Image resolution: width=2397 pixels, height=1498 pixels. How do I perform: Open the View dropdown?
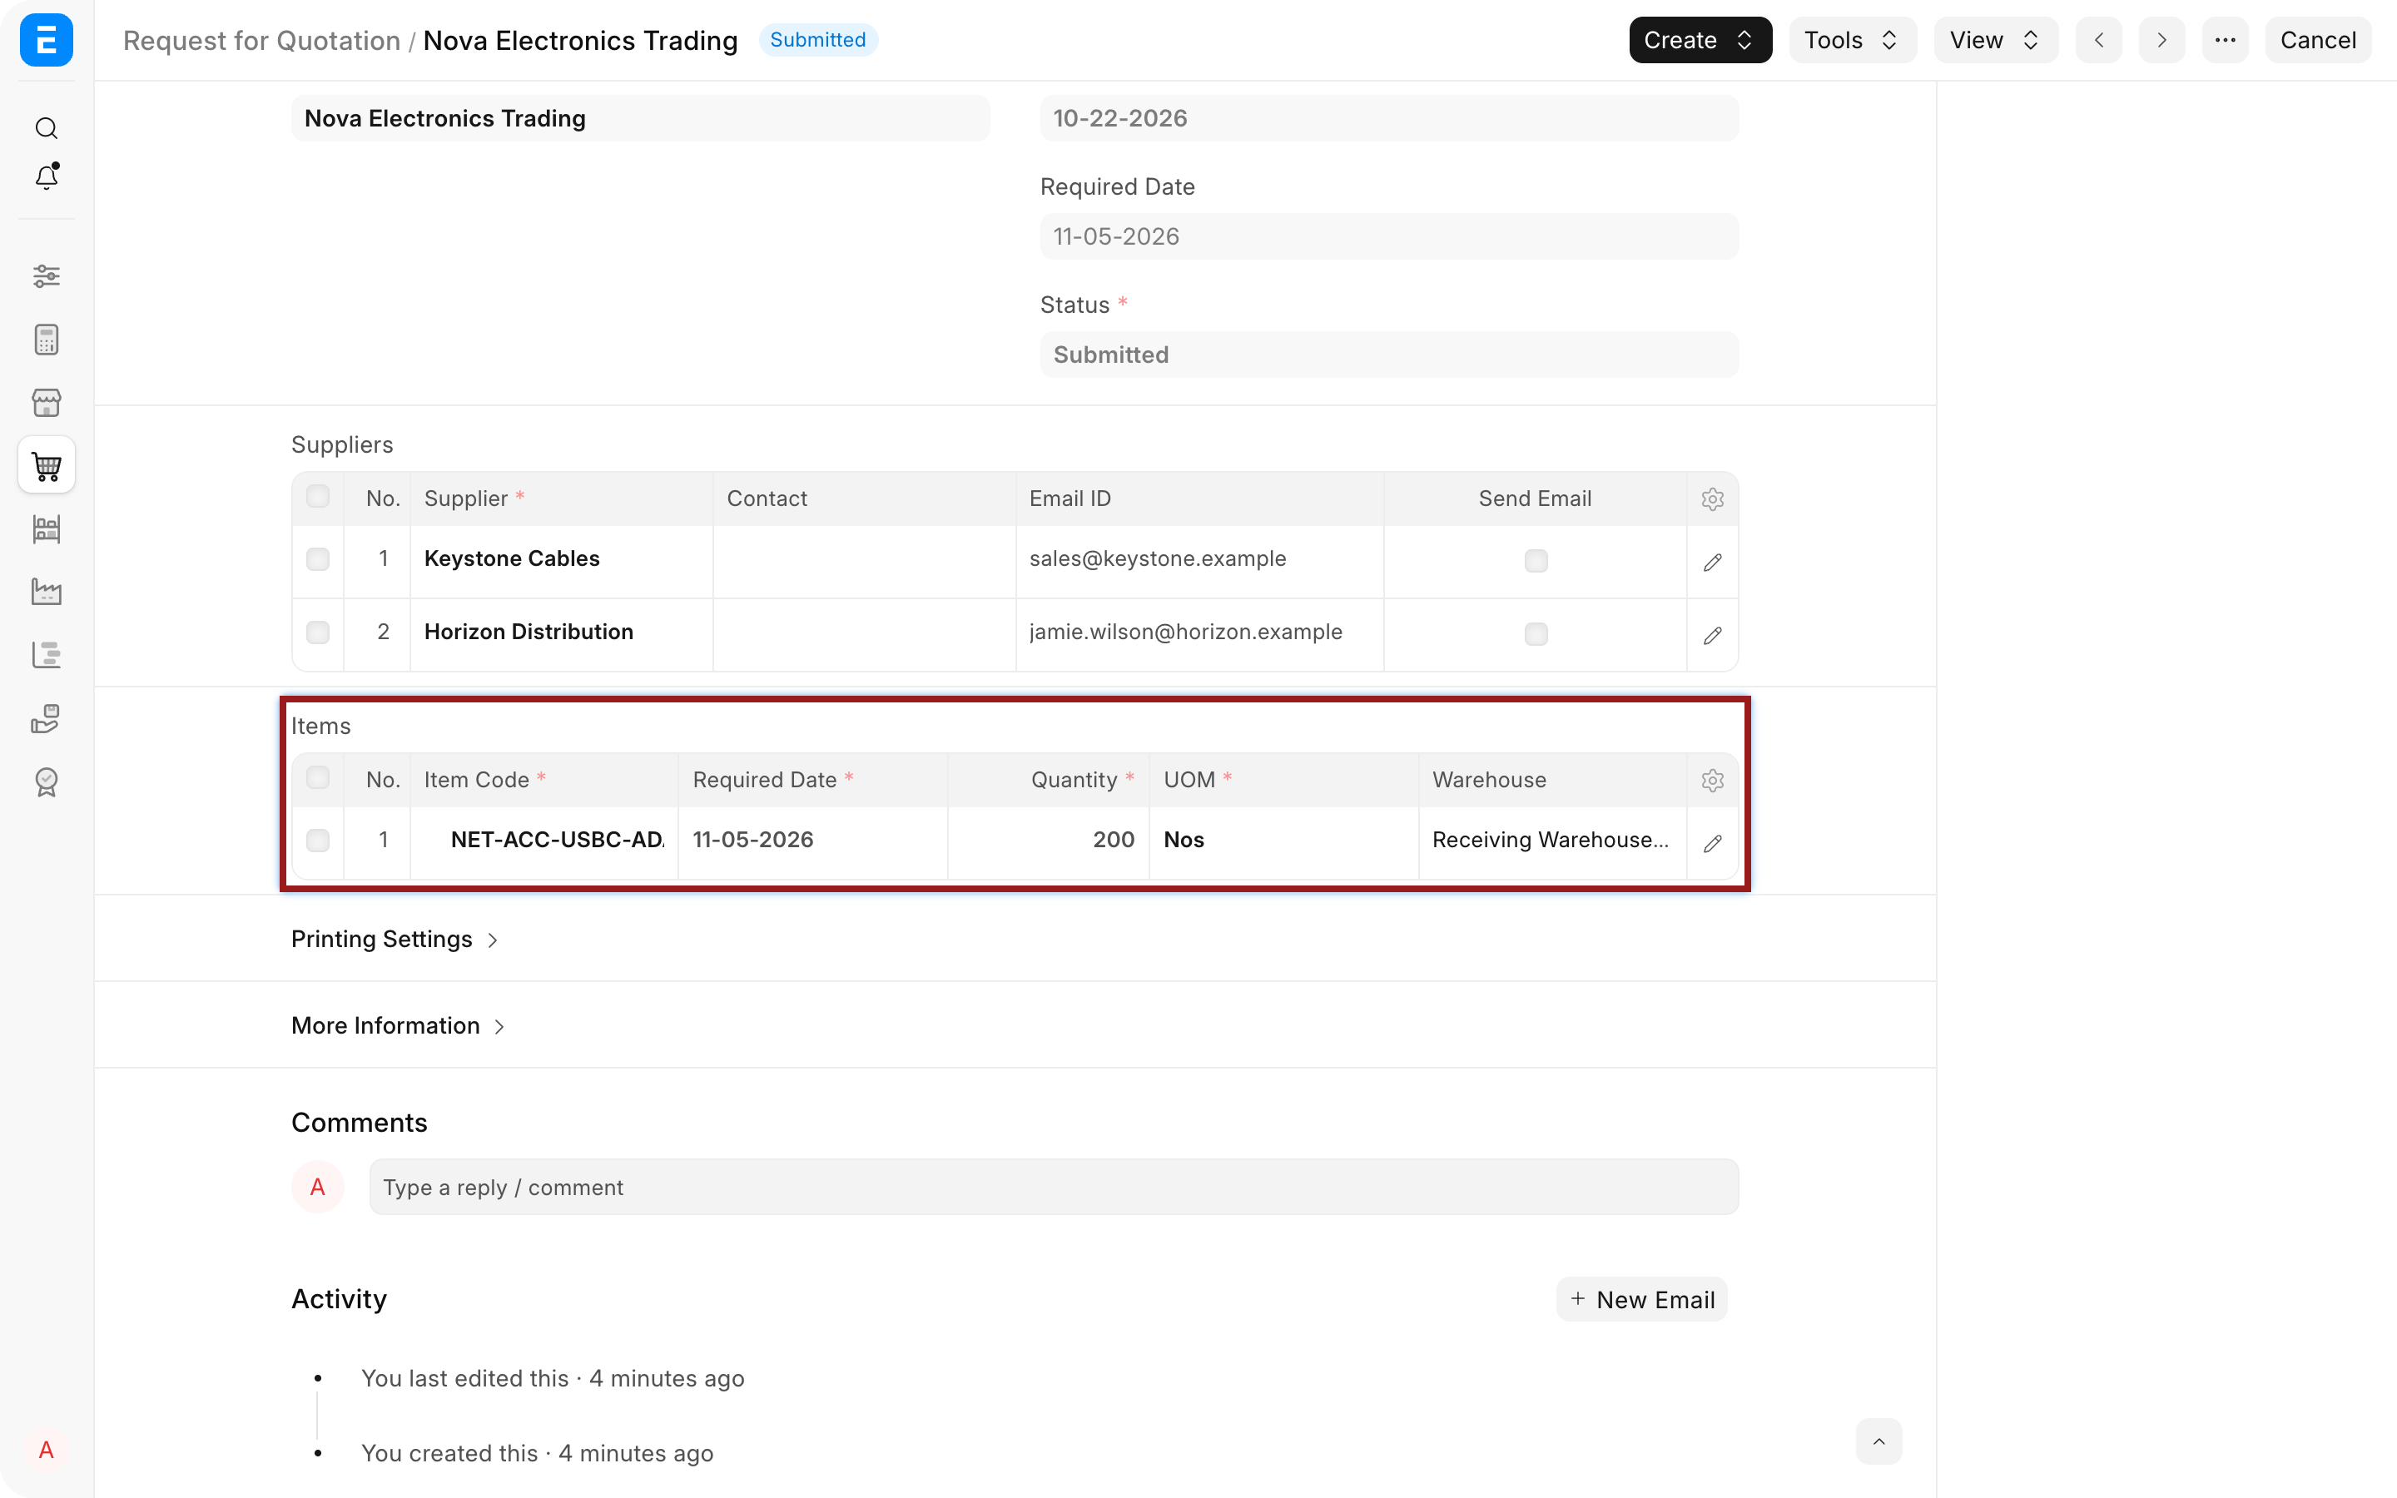pyautogui.click(x=1995, y=40)
